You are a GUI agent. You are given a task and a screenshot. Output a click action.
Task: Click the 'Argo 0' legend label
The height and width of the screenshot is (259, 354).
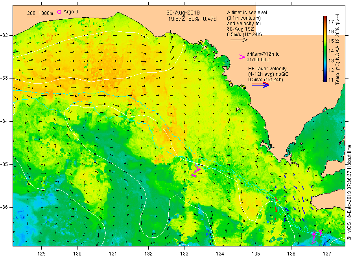(71, 12)
